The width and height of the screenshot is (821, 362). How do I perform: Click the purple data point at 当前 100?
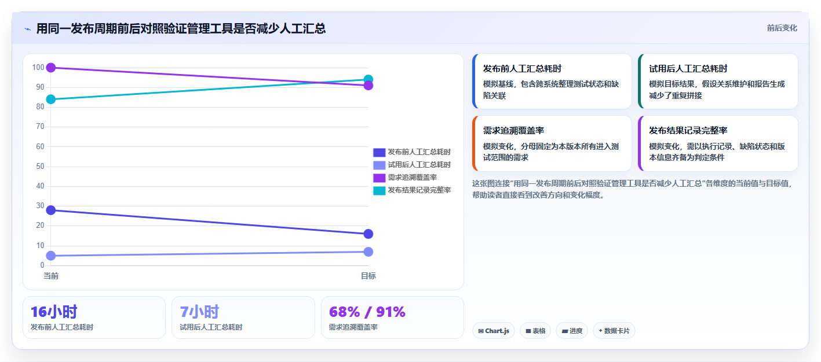51,68
